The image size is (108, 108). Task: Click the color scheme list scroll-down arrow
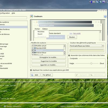65,54
